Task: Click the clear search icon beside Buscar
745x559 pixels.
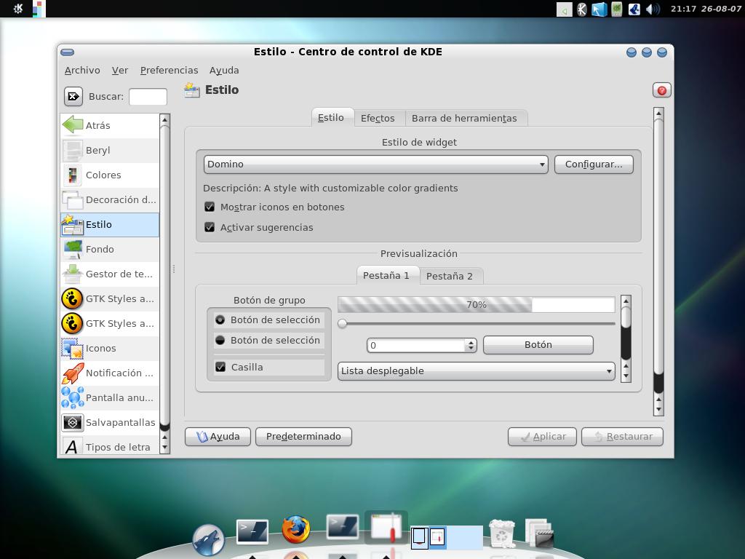Action: point(73,97)
